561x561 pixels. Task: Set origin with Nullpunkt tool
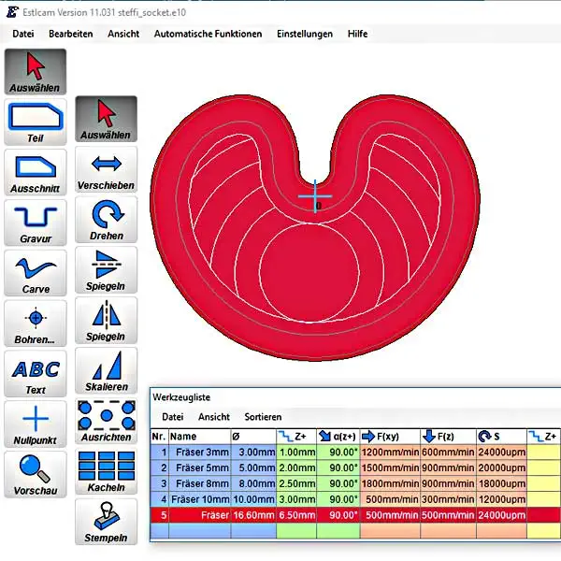point(36,424)
